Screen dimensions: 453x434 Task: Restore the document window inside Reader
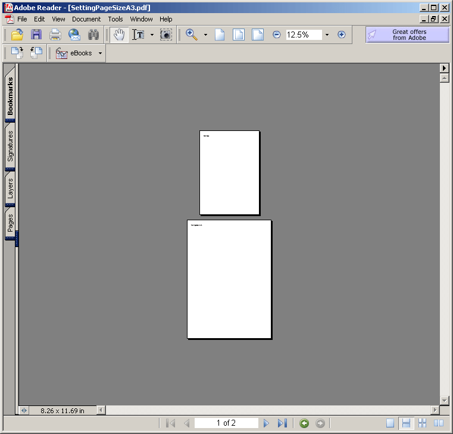(433, 19)
